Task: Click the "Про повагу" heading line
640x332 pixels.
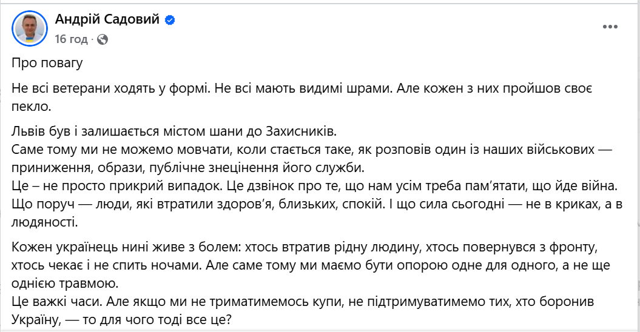Action: tap(47, 63)
